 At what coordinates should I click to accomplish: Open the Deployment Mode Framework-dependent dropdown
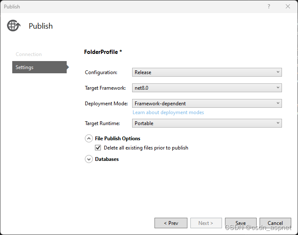207,103
